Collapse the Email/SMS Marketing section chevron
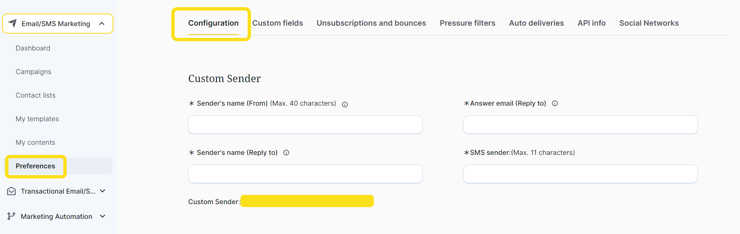The height and width of the screenshot is (234, 740). [x=102, y=24]
